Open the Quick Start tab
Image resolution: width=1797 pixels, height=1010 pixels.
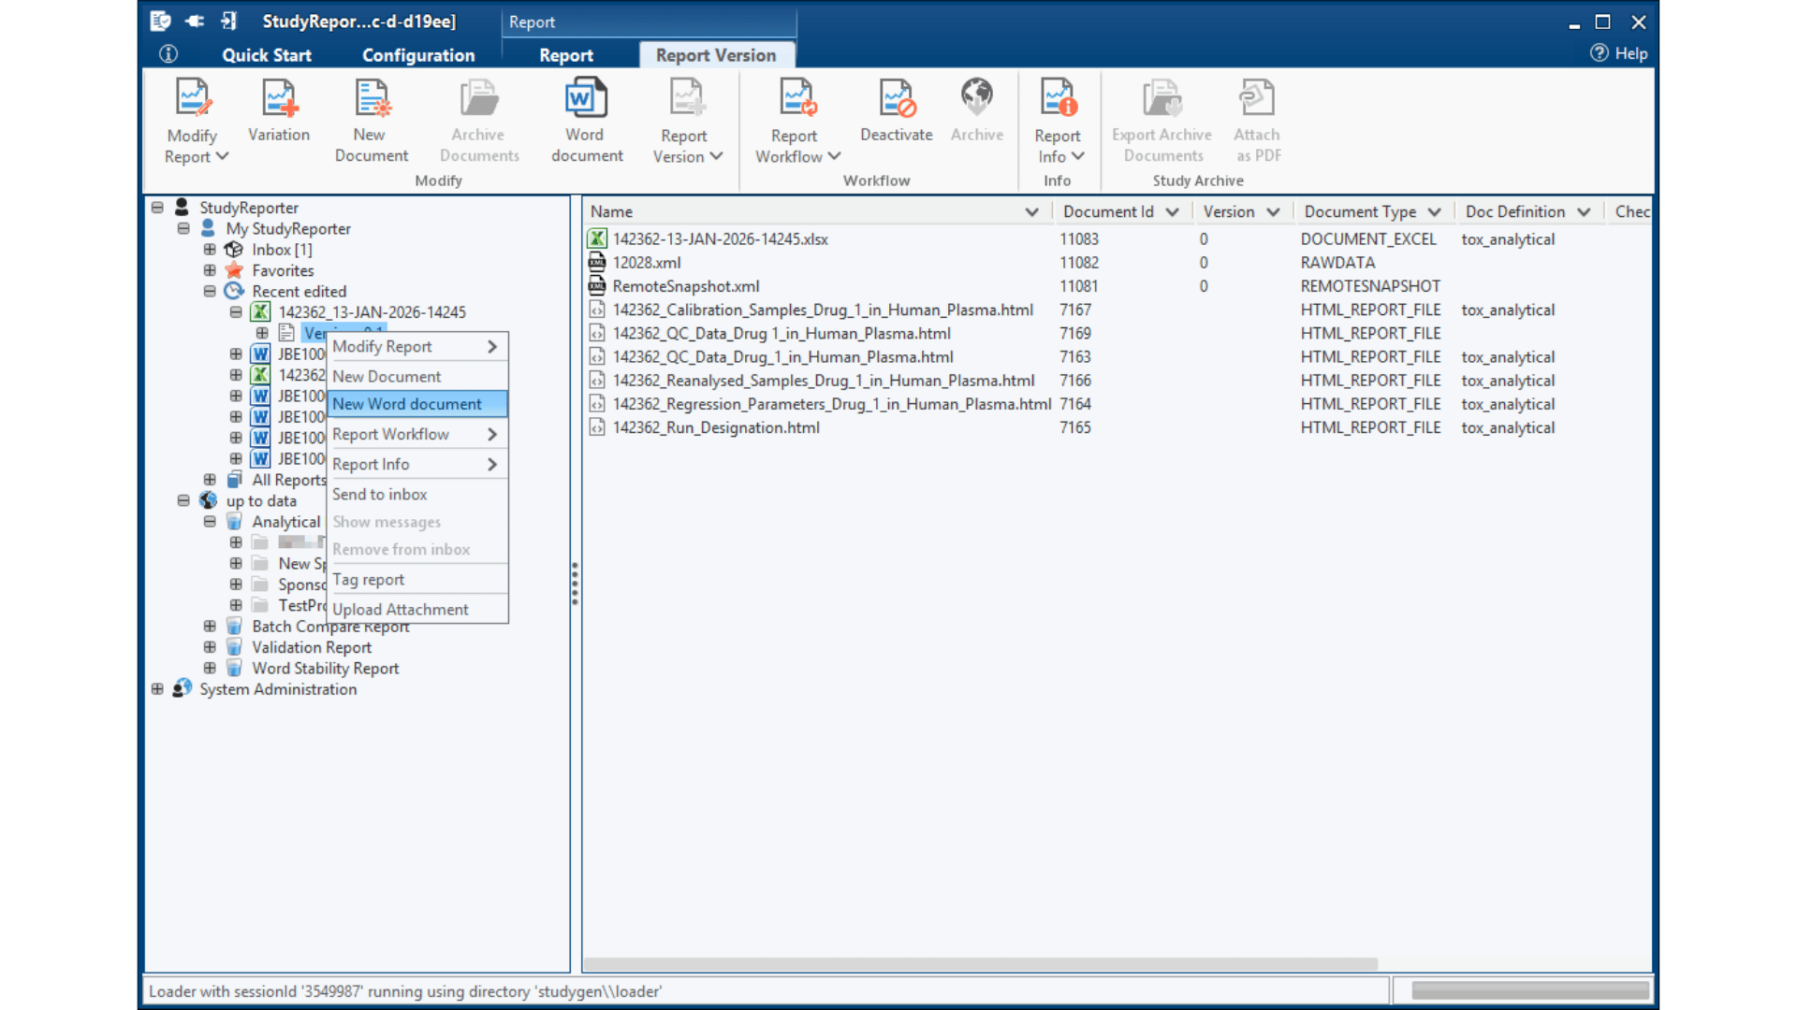[x=267, y=55]
